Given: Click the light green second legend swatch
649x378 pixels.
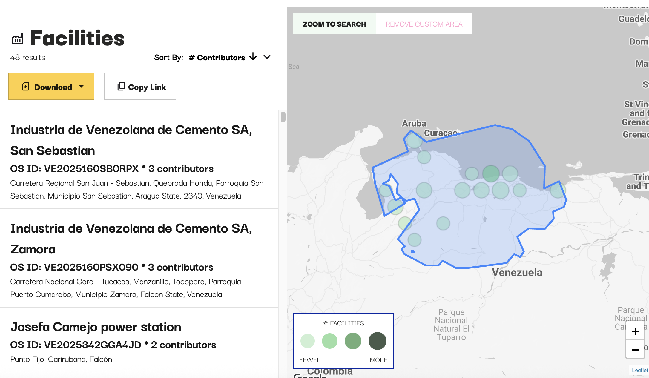Looking at the screenshot, I should [330, 341].
